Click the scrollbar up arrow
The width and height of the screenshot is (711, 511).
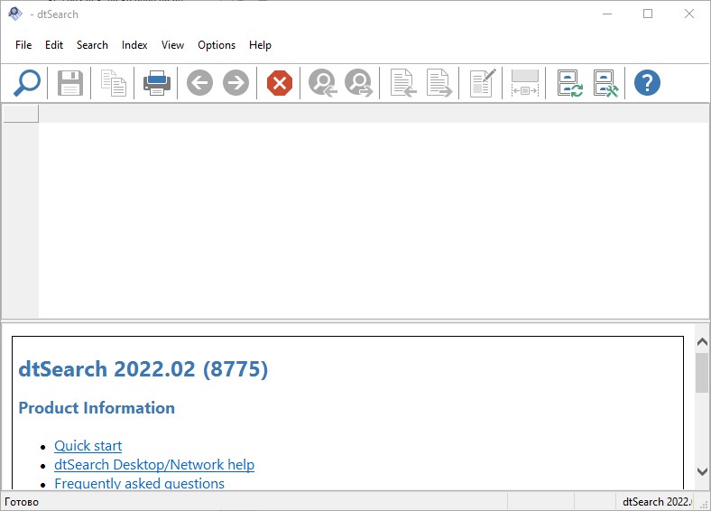702,342
